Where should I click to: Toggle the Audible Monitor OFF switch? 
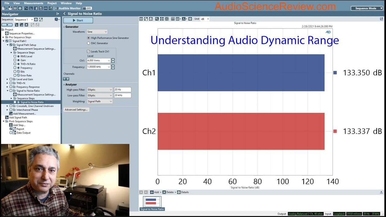(87, 8)
